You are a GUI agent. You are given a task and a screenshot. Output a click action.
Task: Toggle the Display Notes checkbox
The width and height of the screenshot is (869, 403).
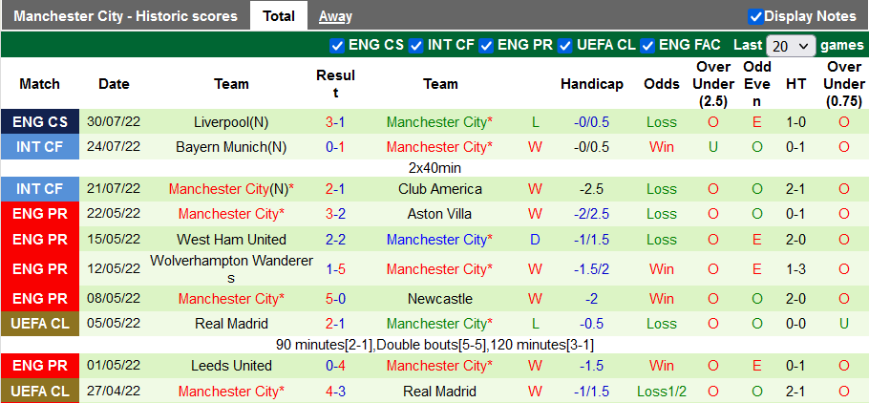(x=755, y=16)
